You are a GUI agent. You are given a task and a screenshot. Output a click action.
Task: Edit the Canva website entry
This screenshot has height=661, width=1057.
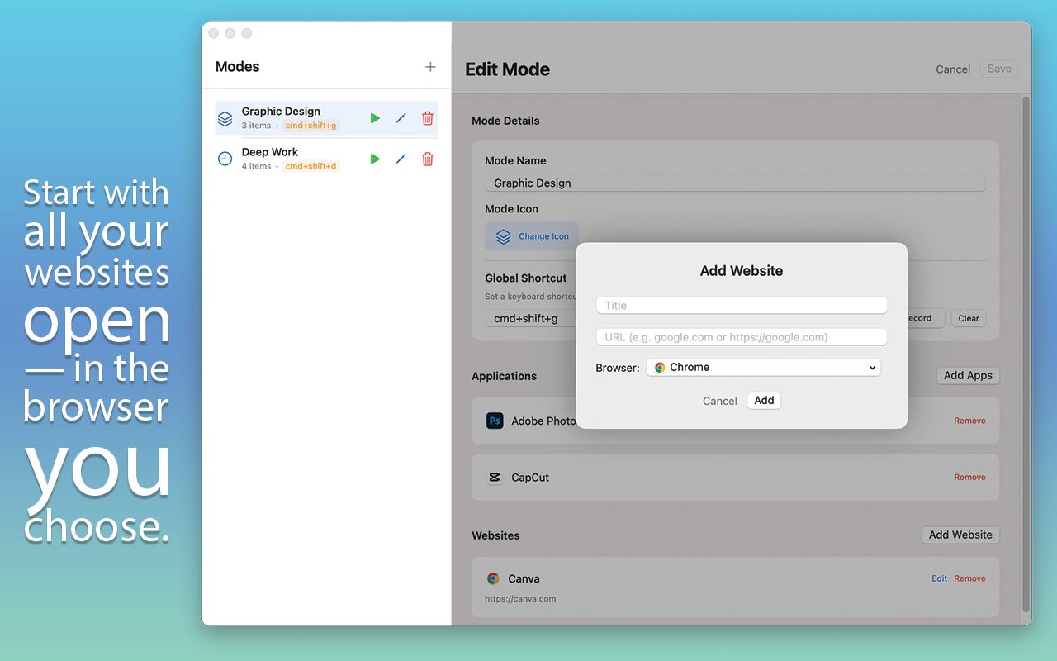(x=939, y=578)
